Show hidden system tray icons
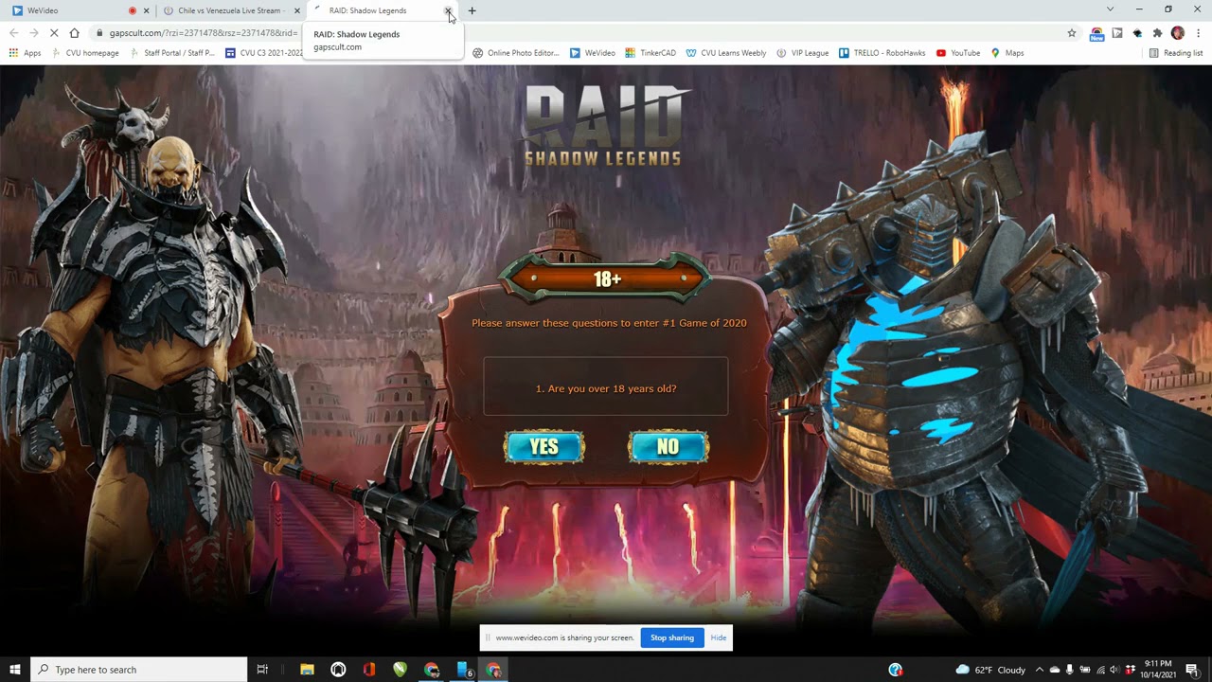This screenshot has height=682, width=1212. (x=1039, y=670)
